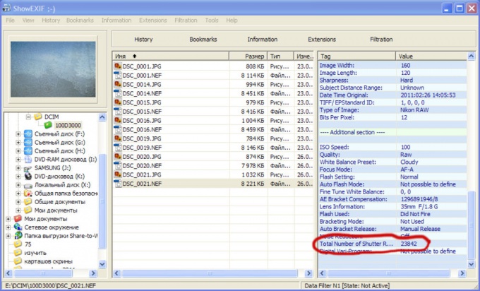Click the ShowEXIF title bar app icon
The width and height of the screenshot is (480, 291).
(6, 8)
